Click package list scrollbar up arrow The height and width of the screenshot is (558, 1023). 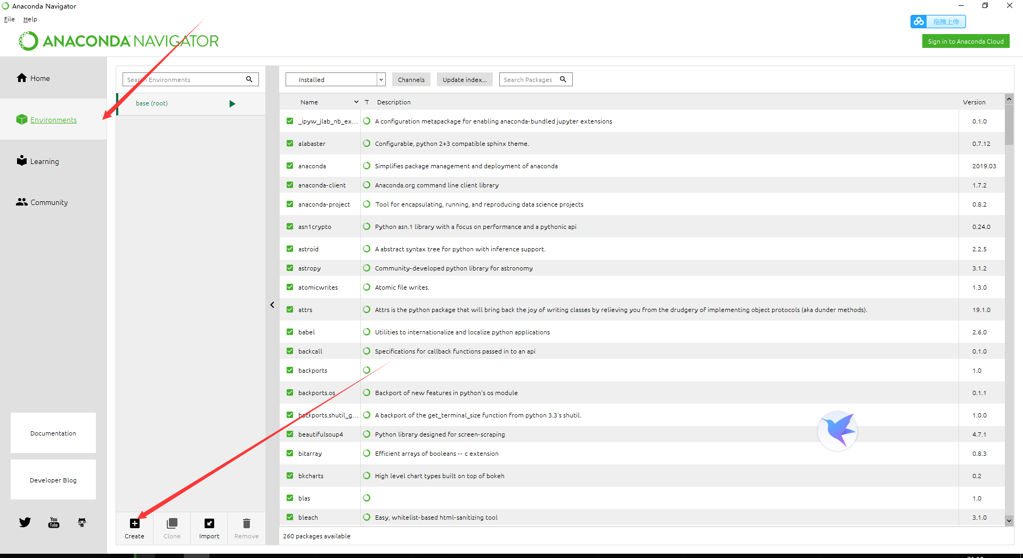(x=1009, y=99)
